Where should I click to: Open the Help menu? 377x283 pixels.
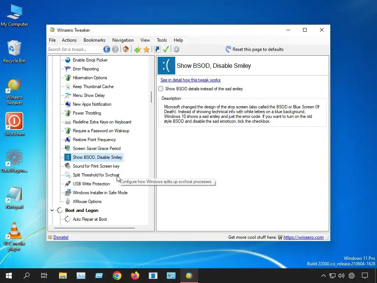tap(179, 40)
